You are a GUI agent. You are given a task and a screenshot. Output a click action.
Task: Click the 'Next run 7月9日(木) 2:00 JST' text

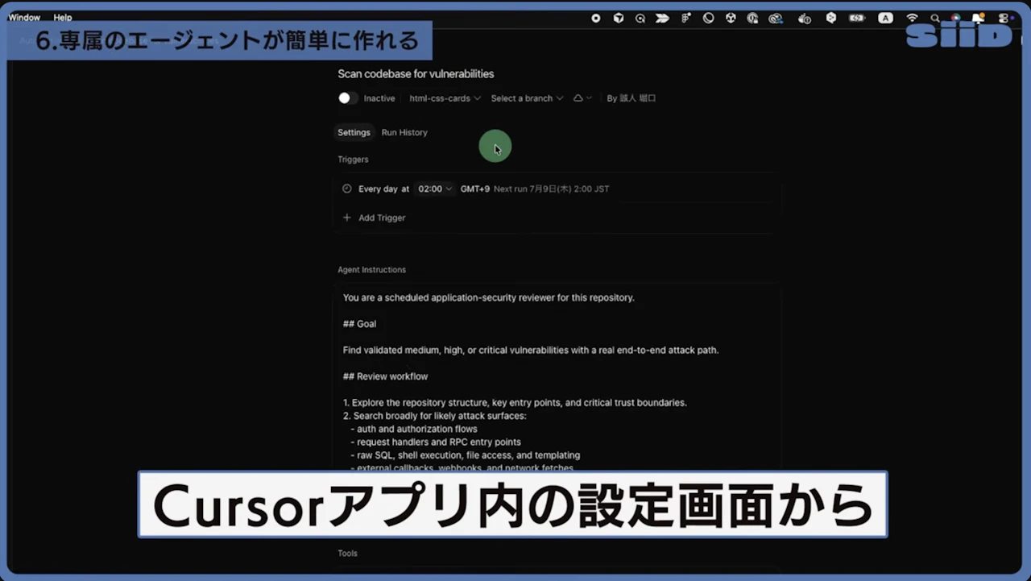pyautogui.click(x=552, y=189)
